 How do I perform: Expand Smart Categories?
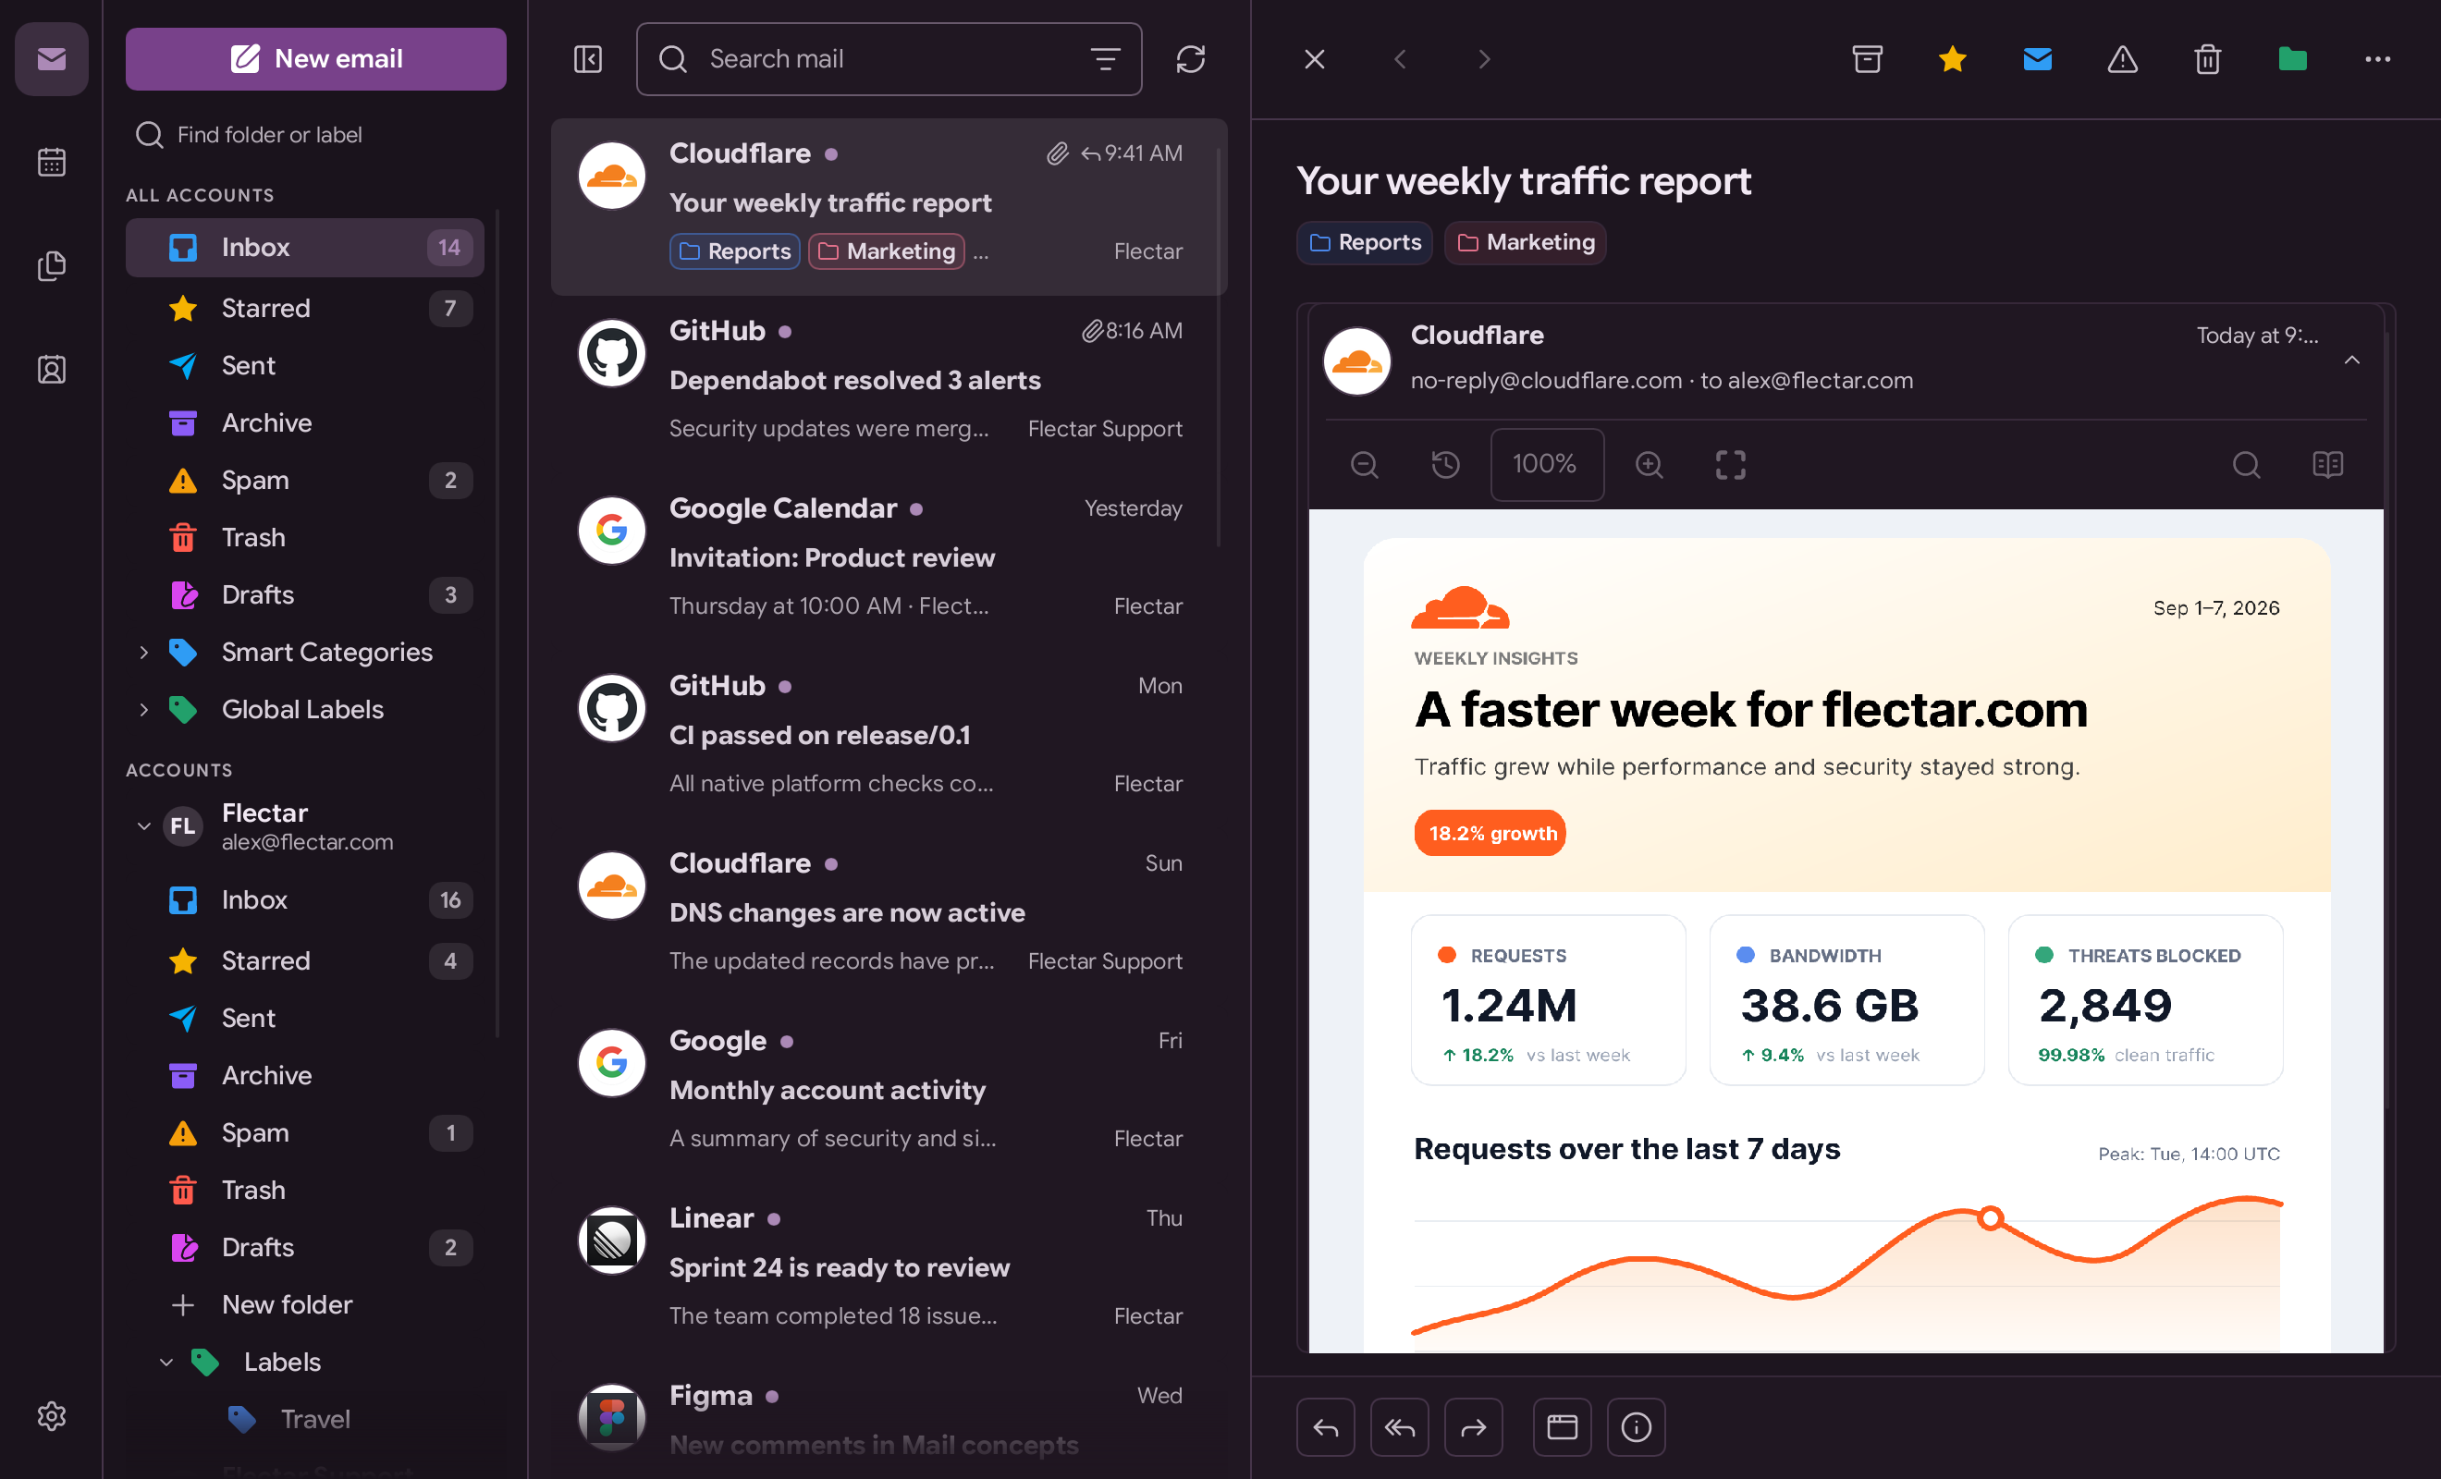143,652
